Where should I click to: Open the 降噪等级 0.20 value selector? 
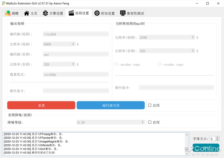(x=110, y=122)
